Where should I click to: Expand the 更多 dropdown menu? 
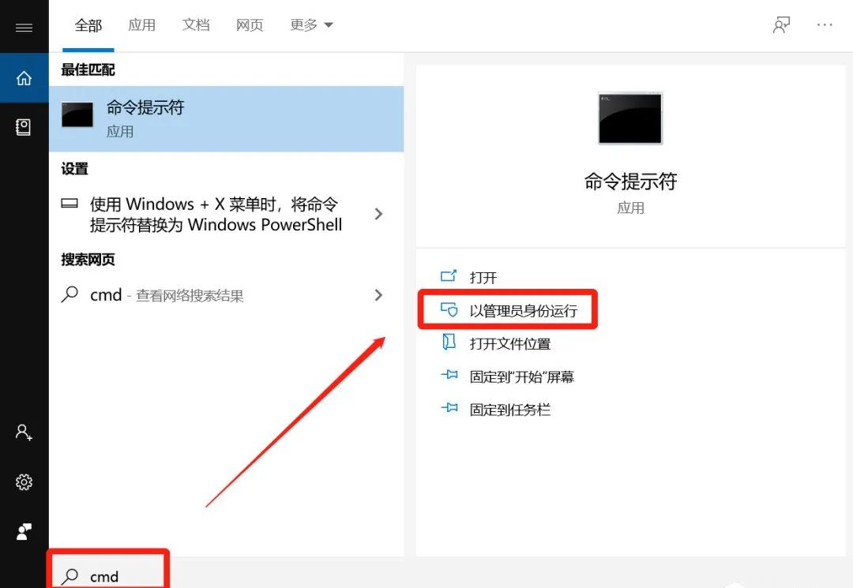click(311, 24)
